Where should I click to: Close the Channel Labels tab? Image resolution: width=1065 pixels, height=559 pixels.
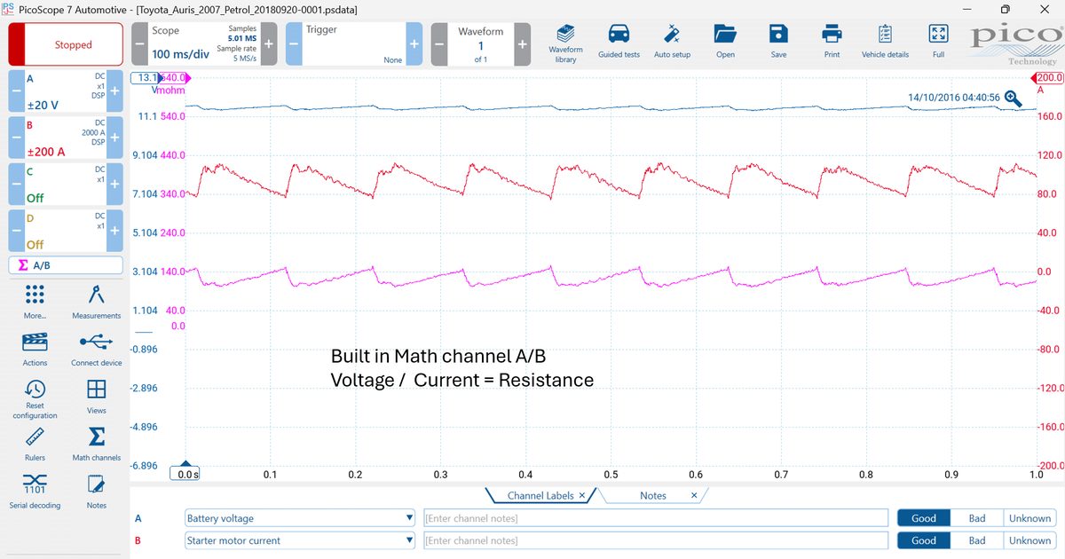pyautogui.click(x=581, y=495)
